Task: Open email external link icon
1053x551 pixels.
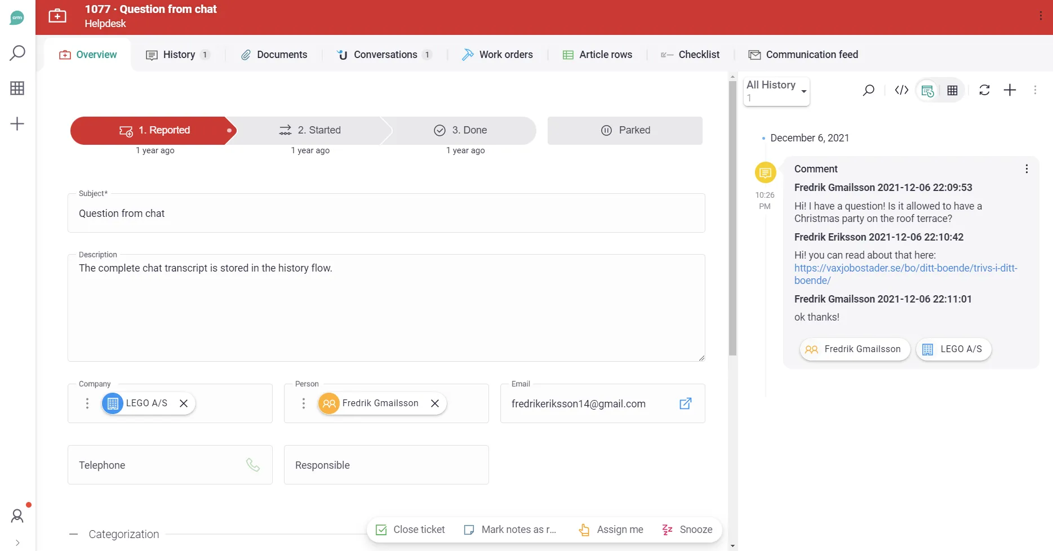Action: 685,403
